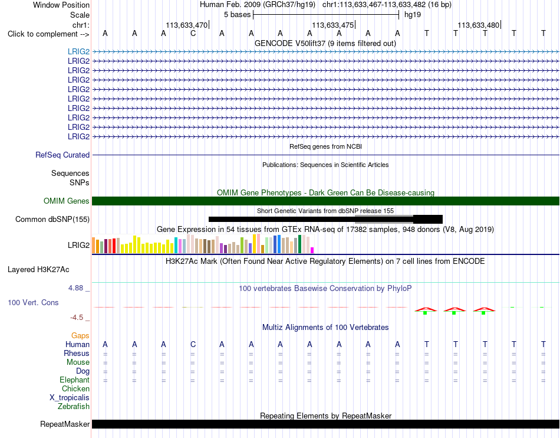560x438 pixels.
Task: Click the 'RefSeq Curated' track label
Action: 62,155
